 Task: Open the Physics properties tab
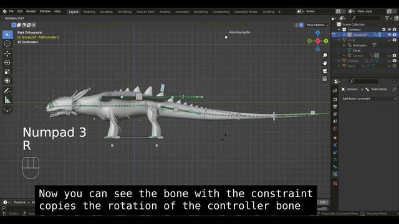tap(335, 145)
